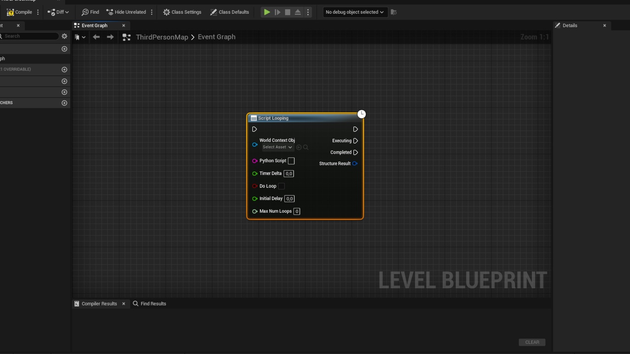The width and height of the screenshot is (630, 354).
Task: Click the Stop simulation square
Action: [287, 12]
